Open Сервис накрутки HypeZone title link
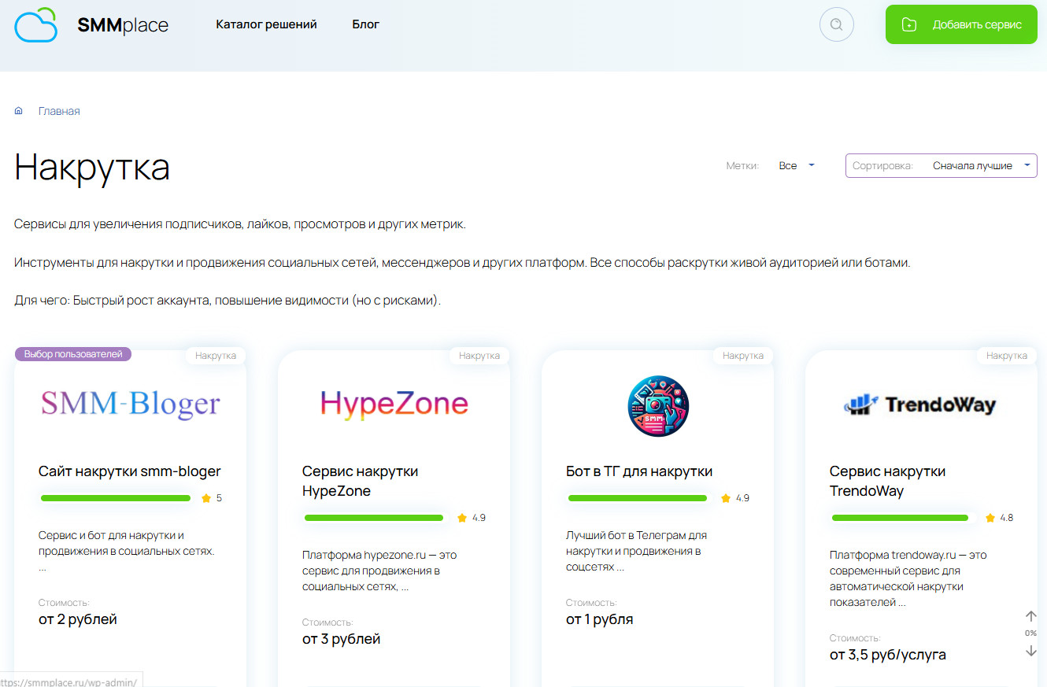1047x687 pixels. (360, 481)
